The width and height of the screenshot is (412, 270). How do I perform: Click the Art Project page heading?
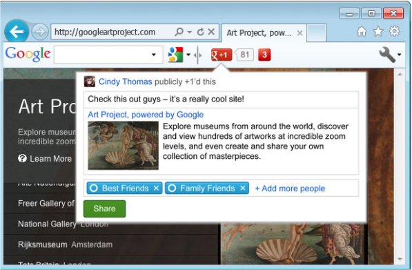tap(48, 106)
